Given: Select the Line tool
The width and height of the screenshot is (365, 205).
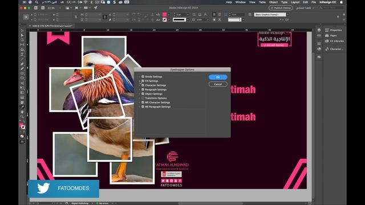Looking at the screenshot, I should pyautogui.click(x=22, y=59).
